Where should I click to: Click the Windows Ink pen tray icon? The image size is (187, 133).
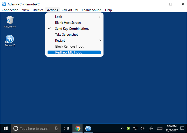151,128
